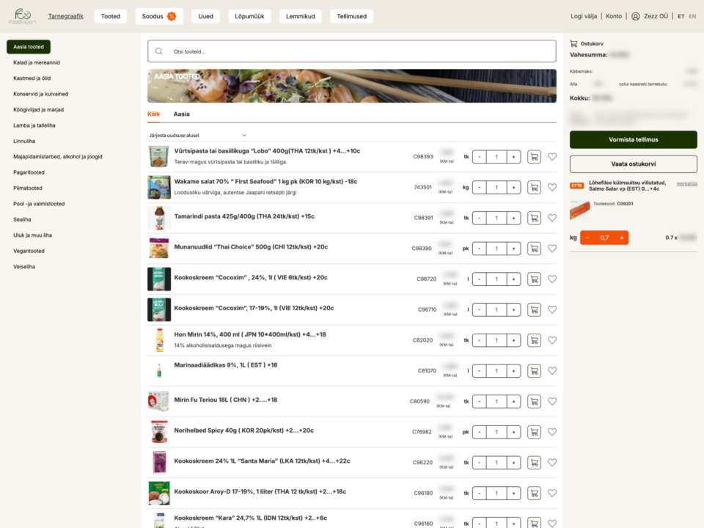Increase quantity of Vürtsipasta "Lobo"

pos(513,157)
